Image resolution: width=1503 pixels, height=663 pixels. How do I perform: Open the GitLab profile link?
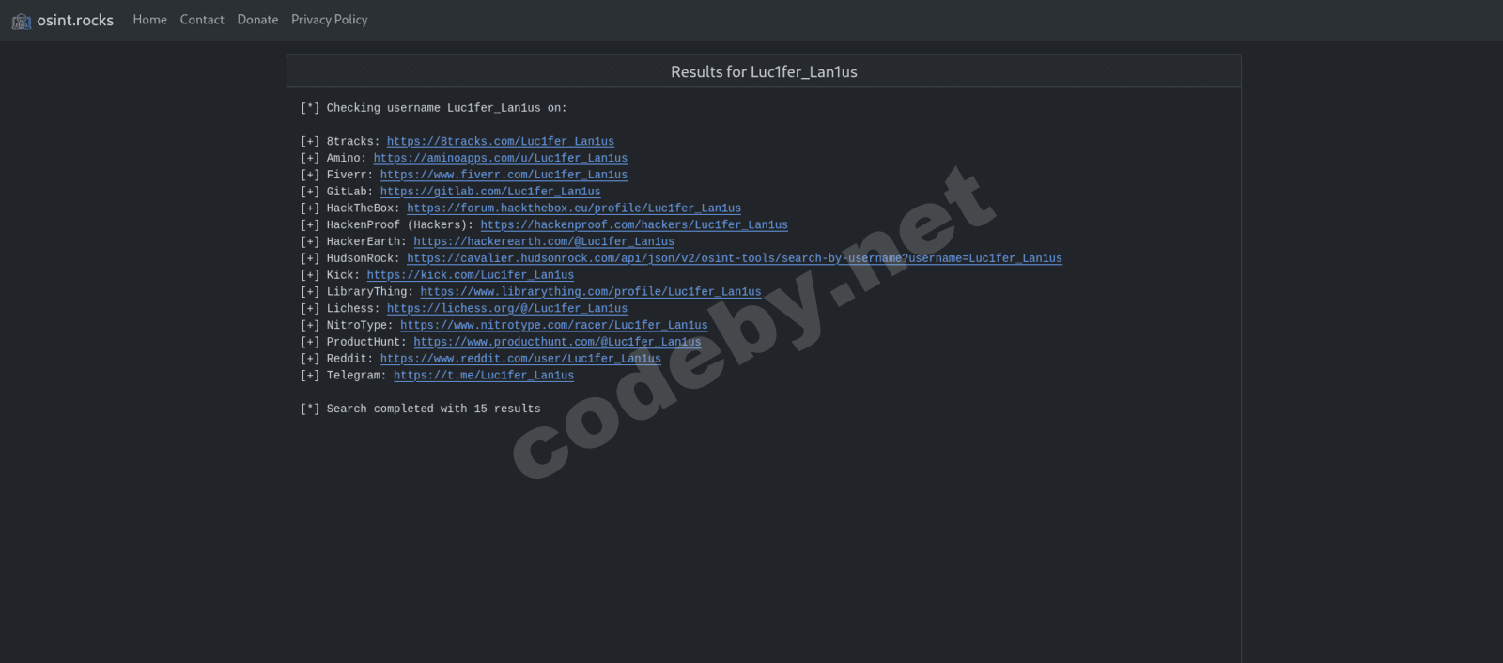click(490, 192)
